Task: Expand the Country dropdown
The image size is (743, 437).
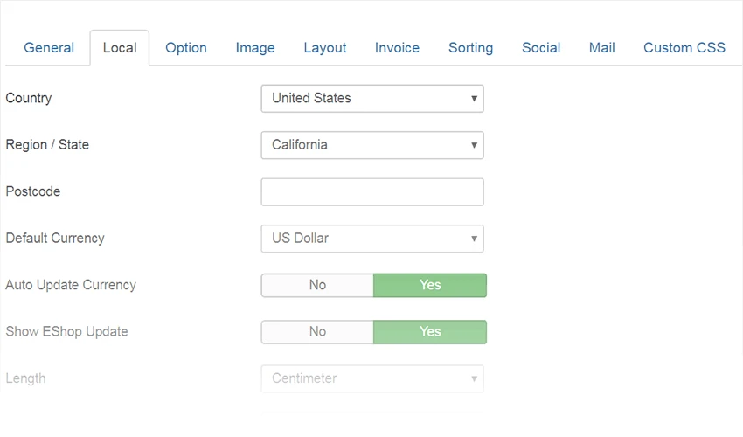Action: coord(372,99)
